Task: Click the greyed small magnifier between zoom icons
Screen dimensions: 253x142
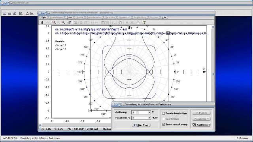Action: (59, 22)
